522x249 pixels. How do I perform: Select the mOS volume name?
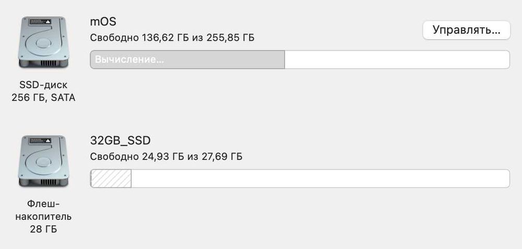point(103,22)
